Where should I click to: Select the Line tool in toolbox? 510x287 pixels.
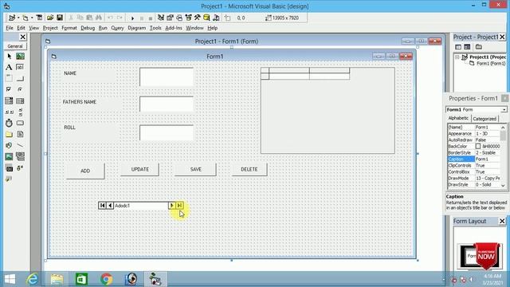pyautogui.click(x=20, y=145)
